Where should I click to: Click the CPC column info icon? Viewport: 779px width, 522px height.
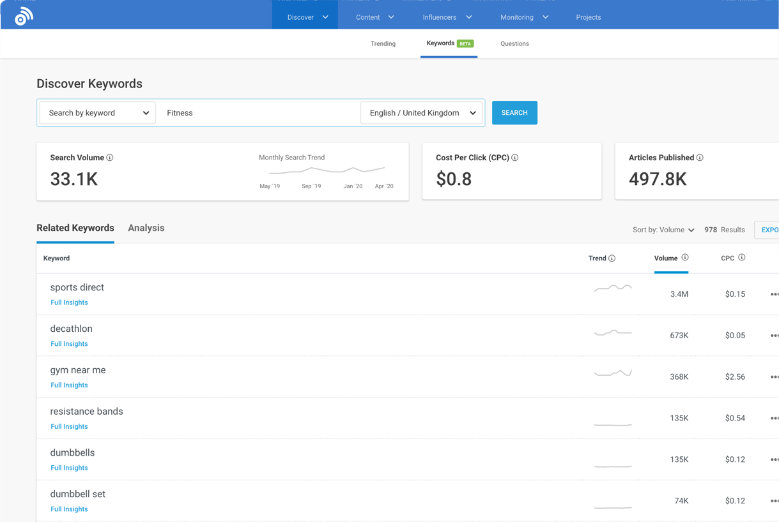pyautogui.click(x=742, y=257)
